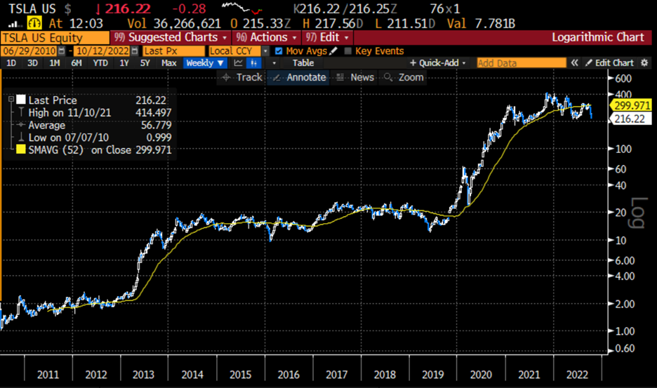Click the 216.22 white axis price tag
657x388 pixels.
tap(630, 119)
